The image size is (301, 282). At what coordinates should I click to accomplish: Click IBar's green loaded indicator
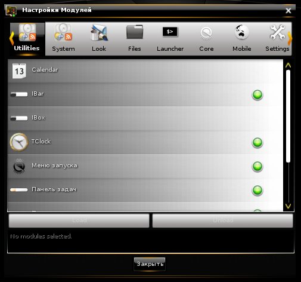pyautogui.click(x=257, y=95)
